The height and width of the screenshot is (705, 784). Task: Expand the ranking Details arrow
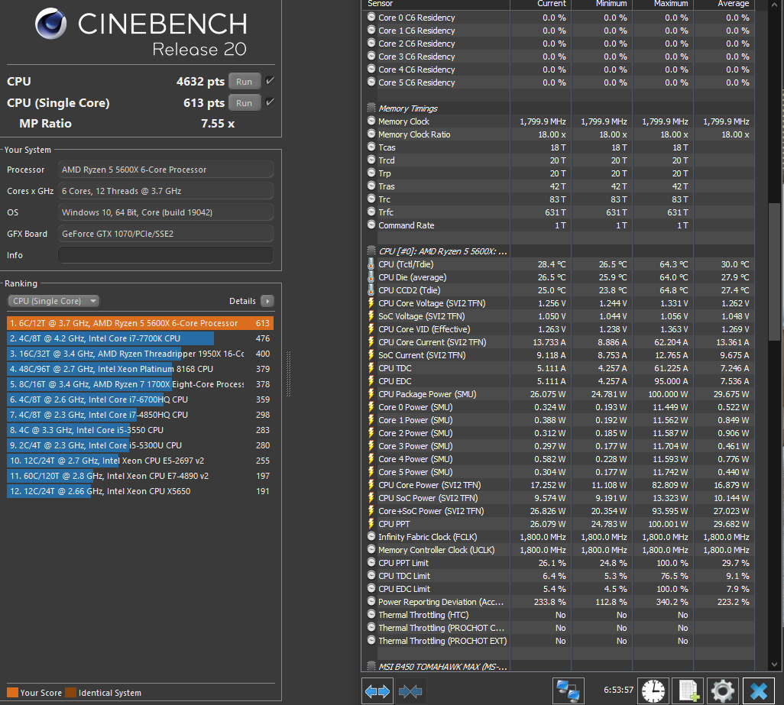(267, 301)
